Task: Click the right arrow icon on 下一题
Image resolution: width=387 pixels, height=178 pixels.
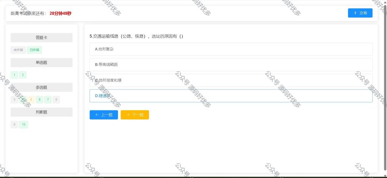Action: point(128,115)
